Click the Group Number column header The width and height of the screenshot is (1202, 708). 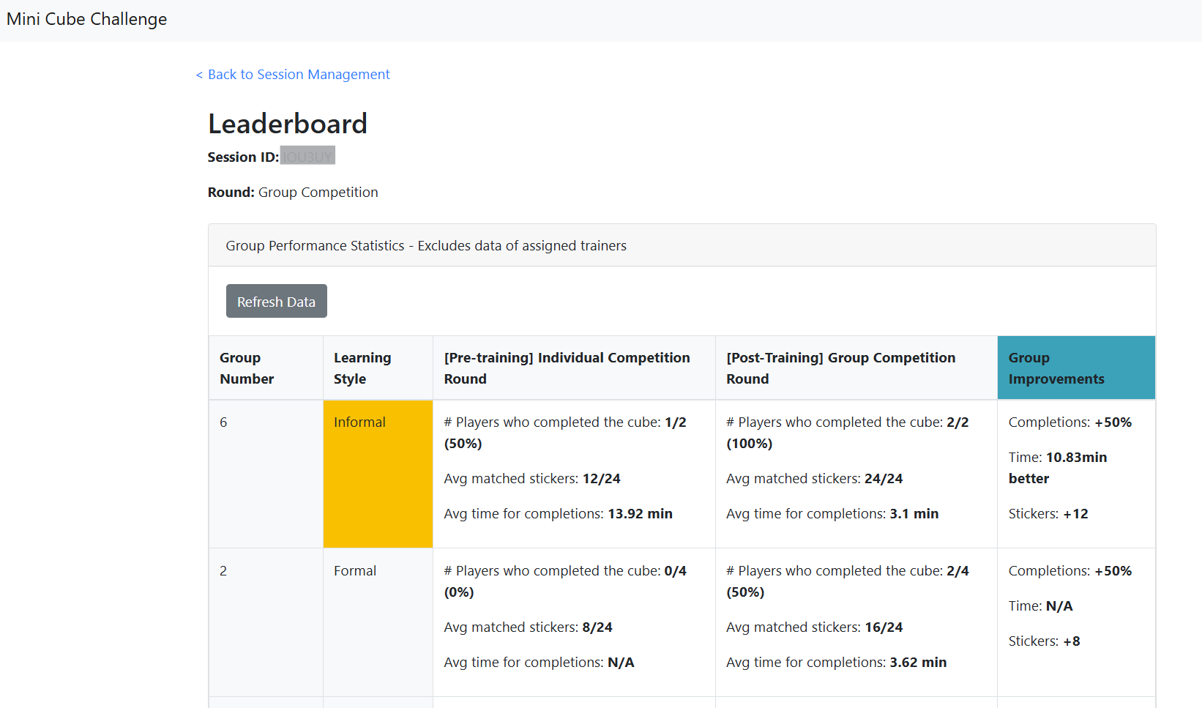click(x=266, y=368)
